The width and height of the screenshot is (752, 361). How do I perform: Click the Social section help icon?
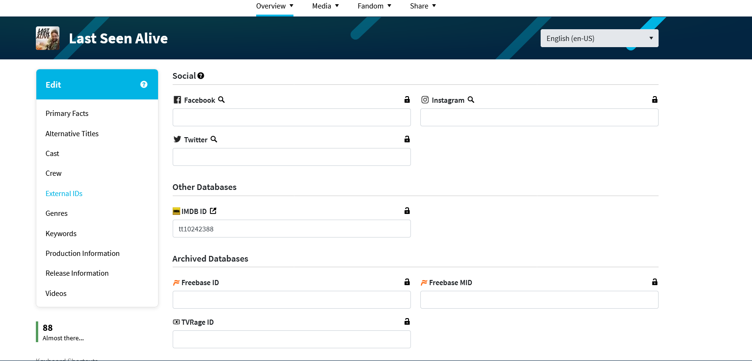[201, 76]
